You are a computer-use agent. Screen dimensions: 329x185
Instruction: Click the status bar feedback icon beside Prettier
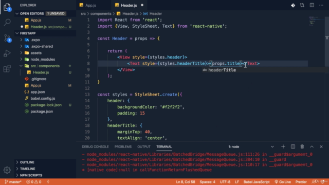coord(315,182)
